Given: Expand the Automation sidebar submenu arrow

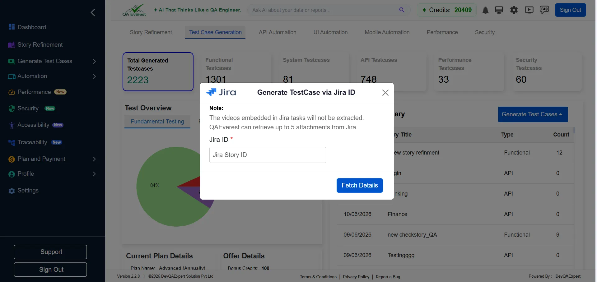Looking at the screenshot, I should point(94,76).
